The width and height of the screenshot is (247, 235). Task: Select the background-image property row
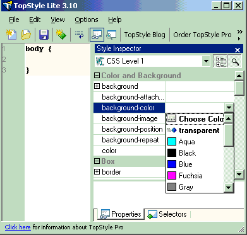(129, 118)
